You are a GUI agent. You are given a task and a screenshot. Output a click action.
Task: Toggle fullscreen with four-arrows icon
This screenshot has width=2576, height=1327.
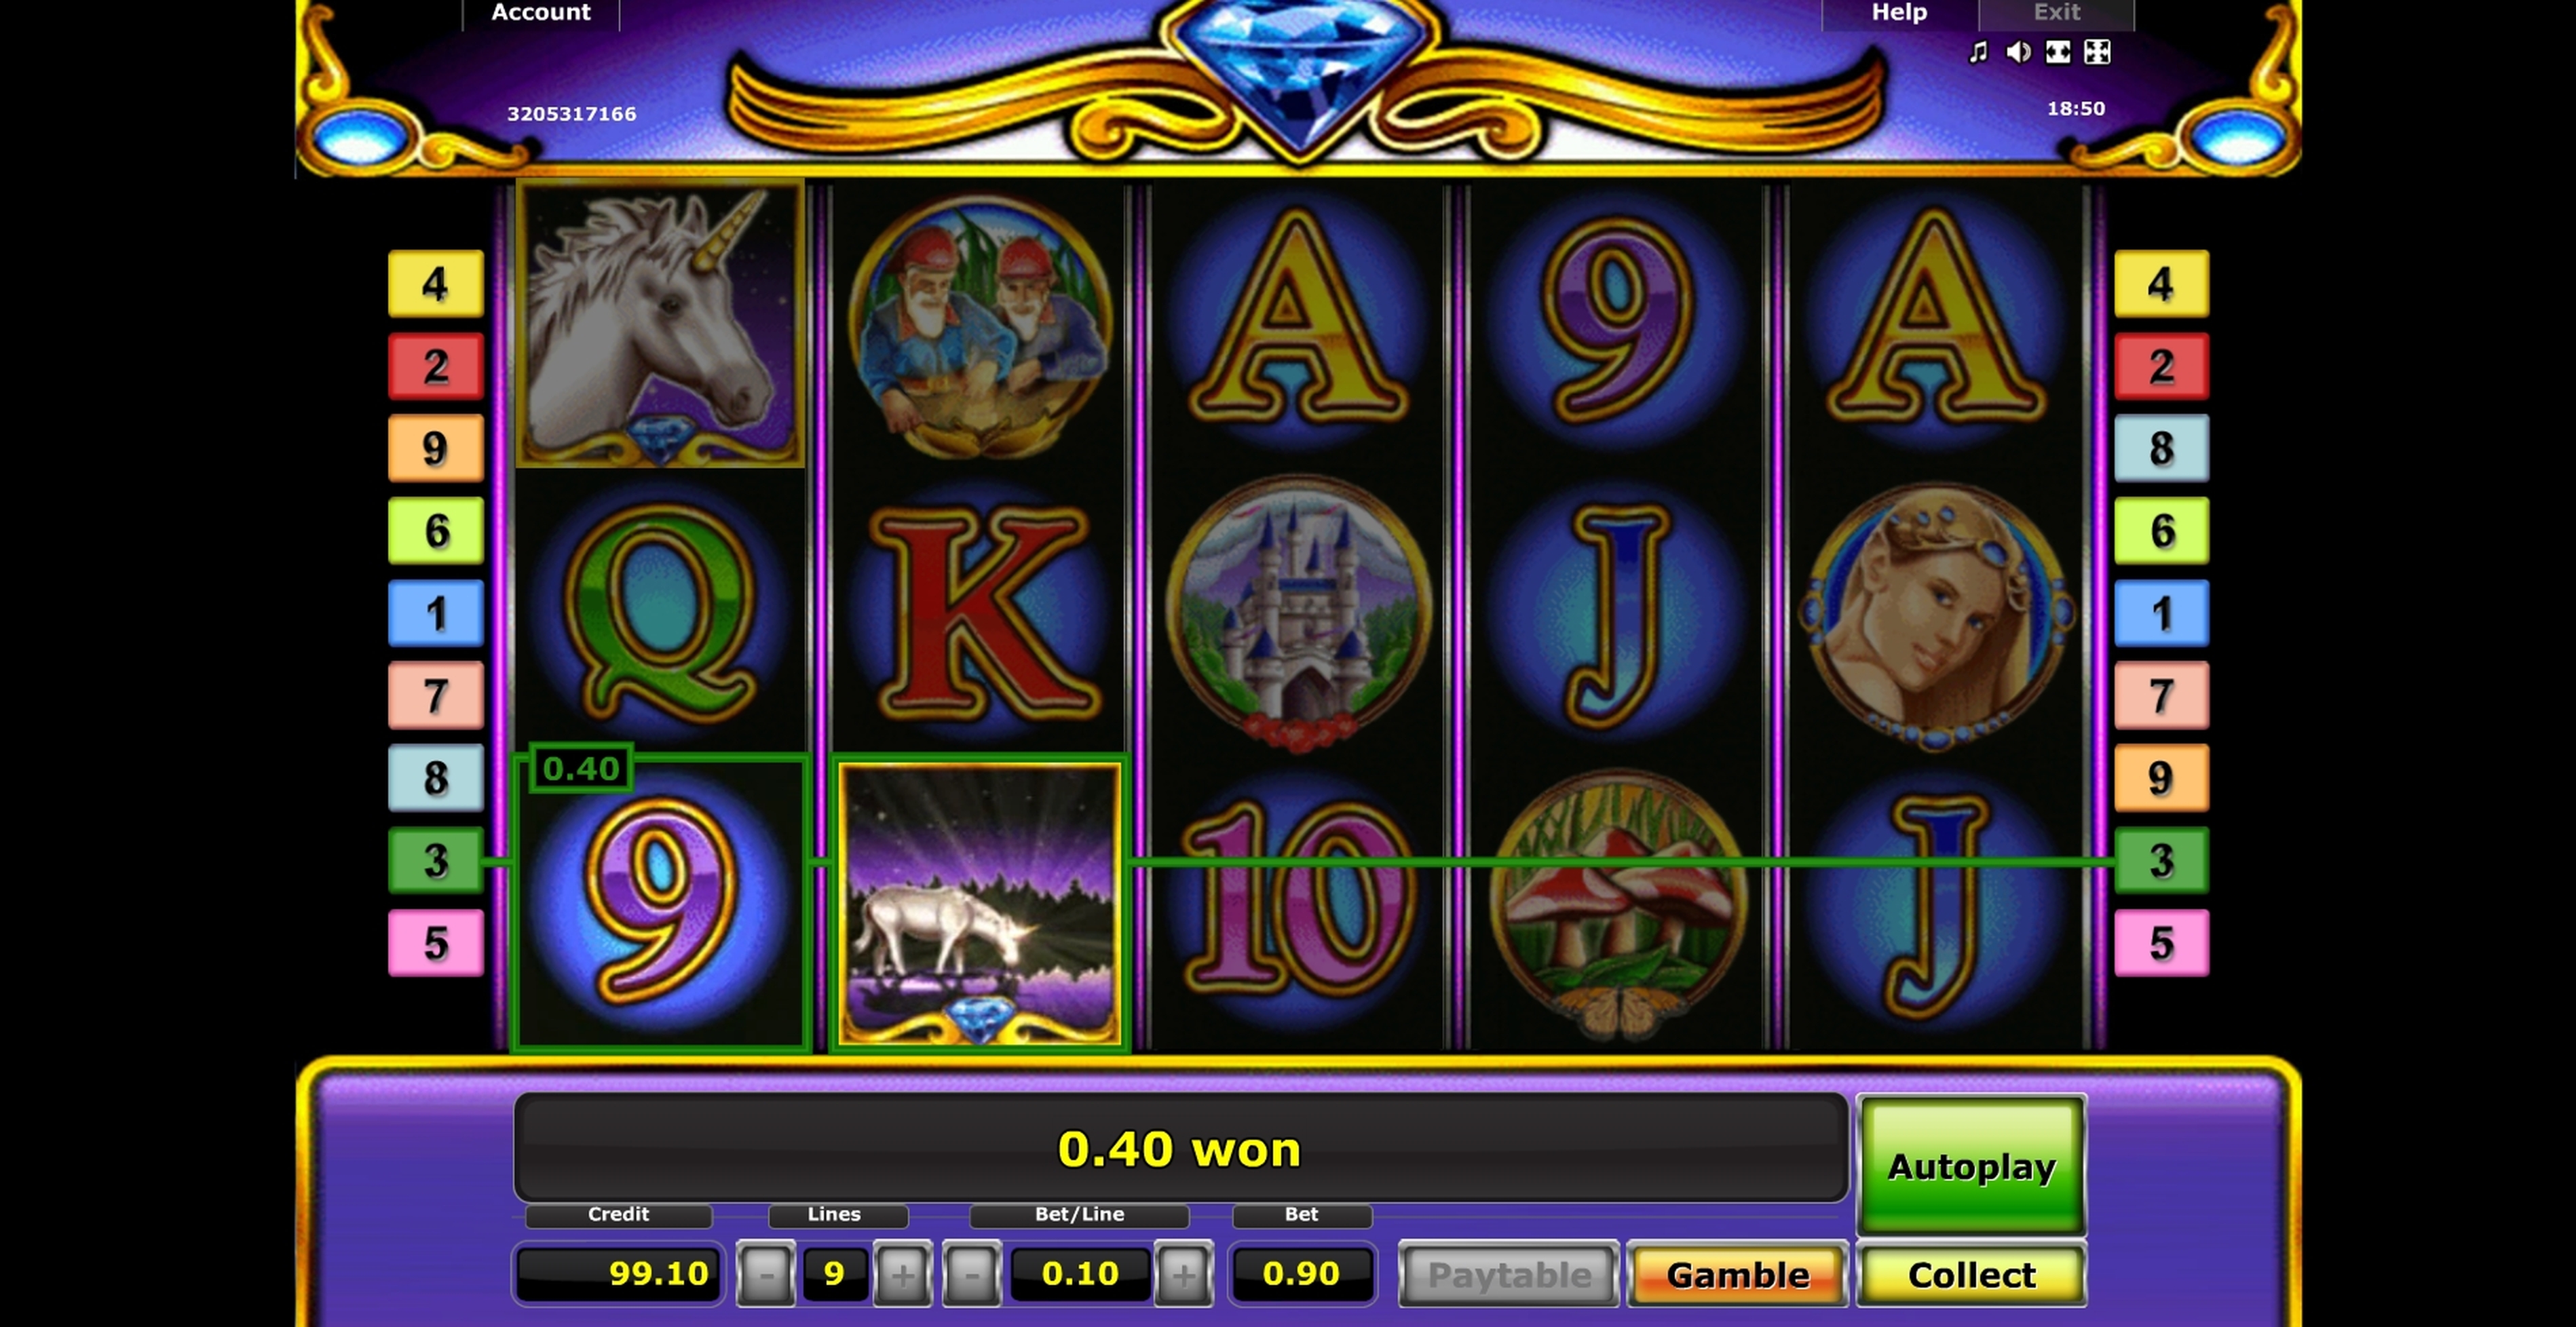pos(2097,52)
